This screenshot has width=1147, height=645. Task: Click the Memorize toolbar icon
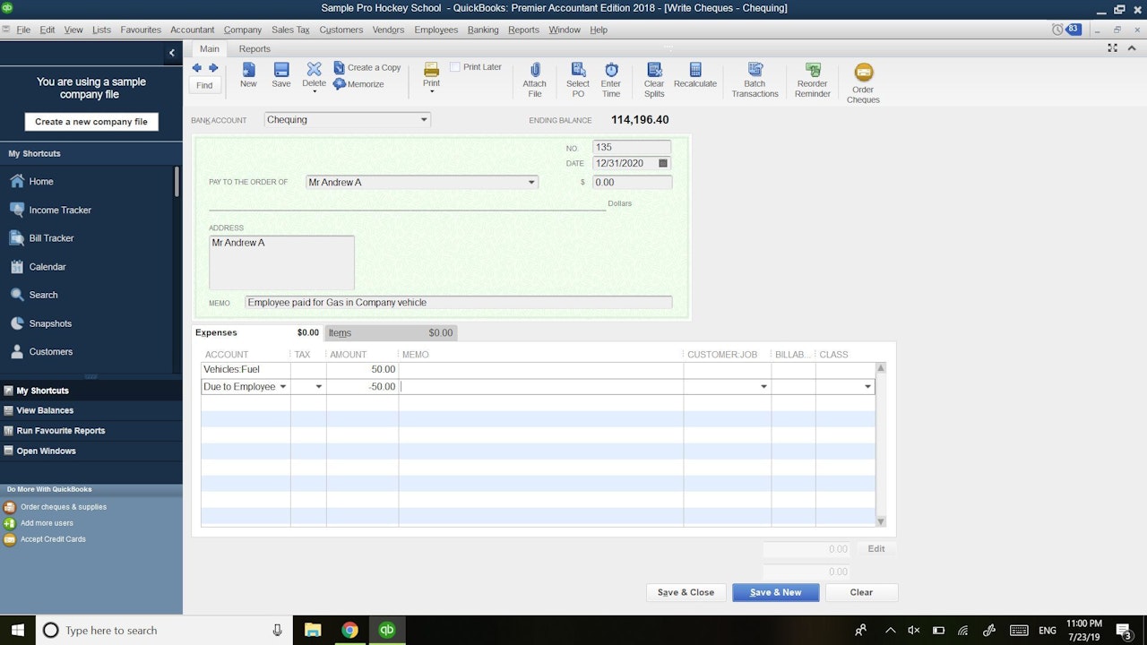(x=340, y=84)
